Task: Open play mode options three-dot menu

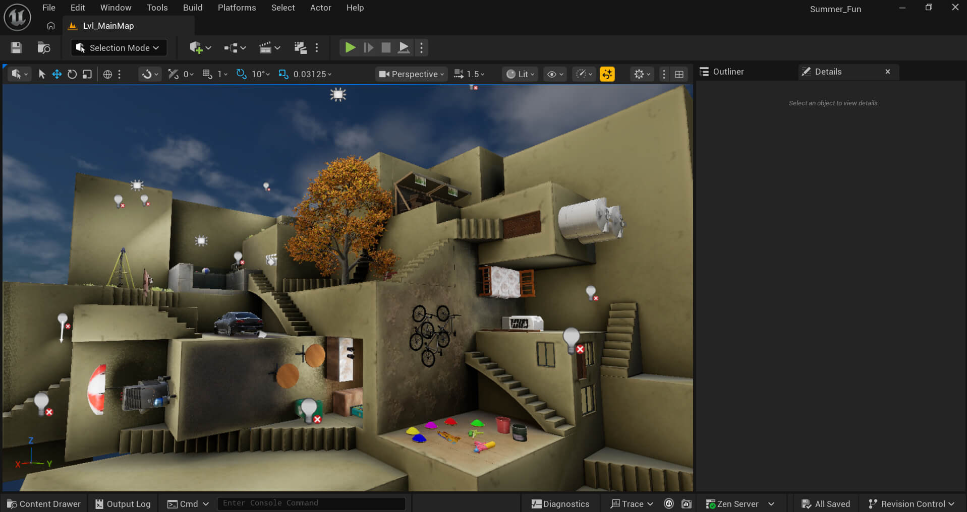Action: coord(422,48)
